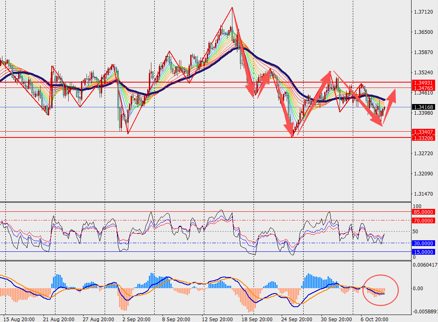Click the 1.33407 red support level label
The image size is (438, 322).
[x=423, y=132]
